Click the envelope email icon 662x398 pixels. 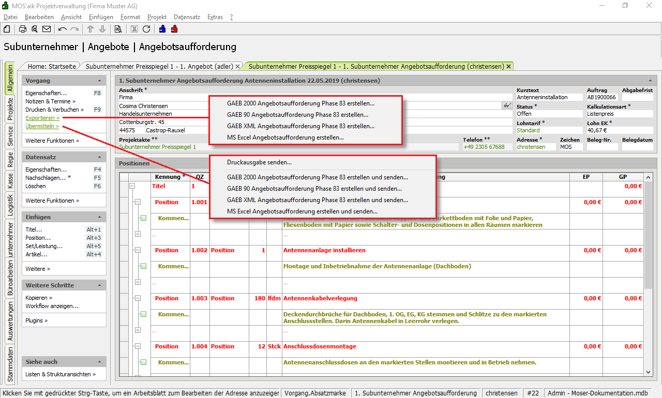point(47,29)
